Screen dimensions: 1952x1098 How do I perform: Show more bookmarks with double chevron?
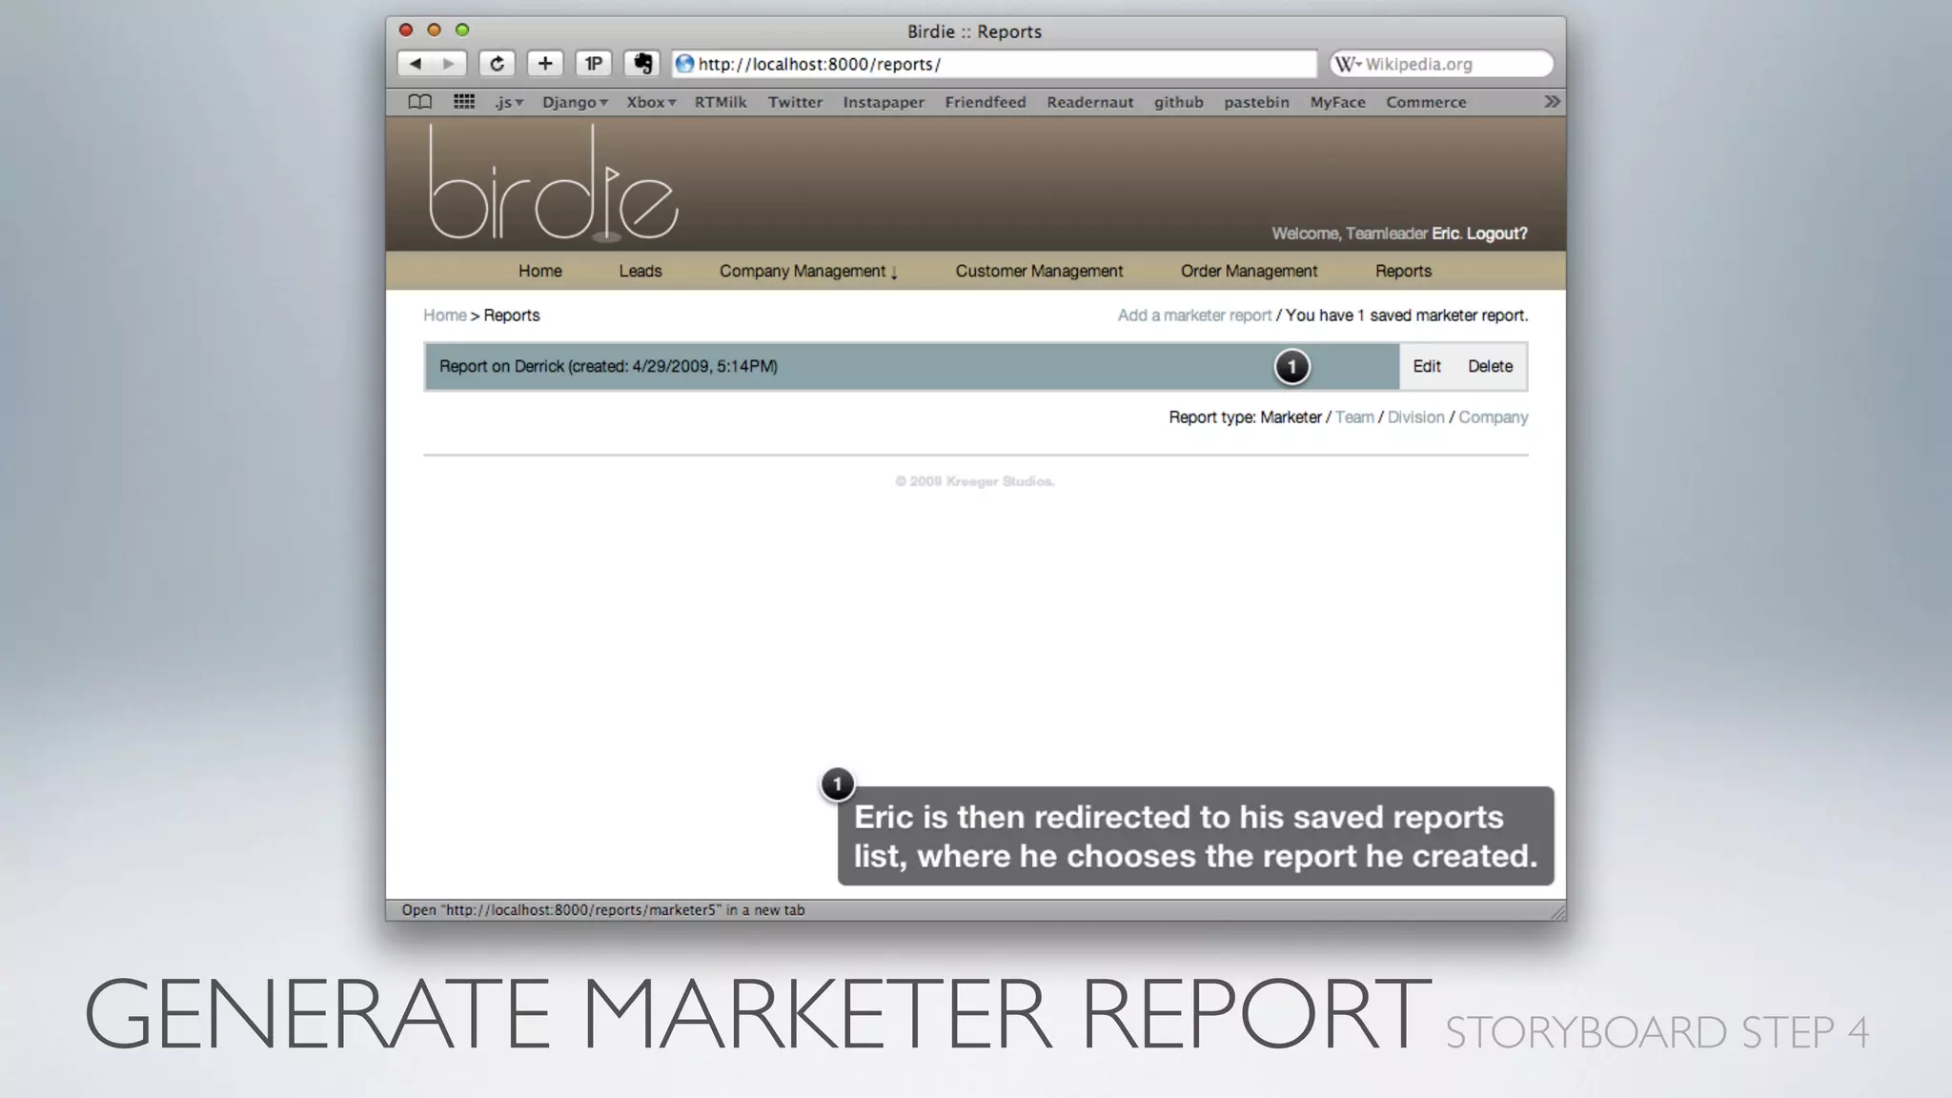click(1552, 102)
